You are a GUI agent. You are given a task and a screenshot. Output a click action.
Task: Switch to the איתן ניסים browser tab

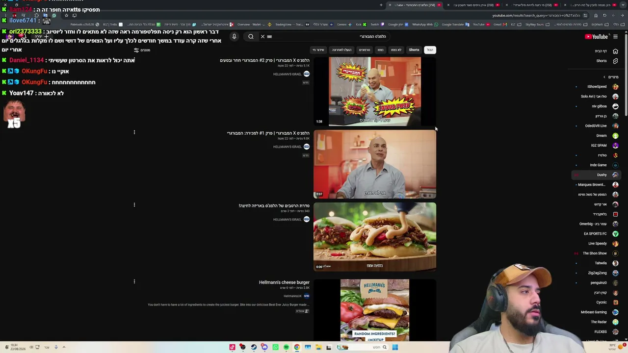pyautogui.click(x=473, y=5)
